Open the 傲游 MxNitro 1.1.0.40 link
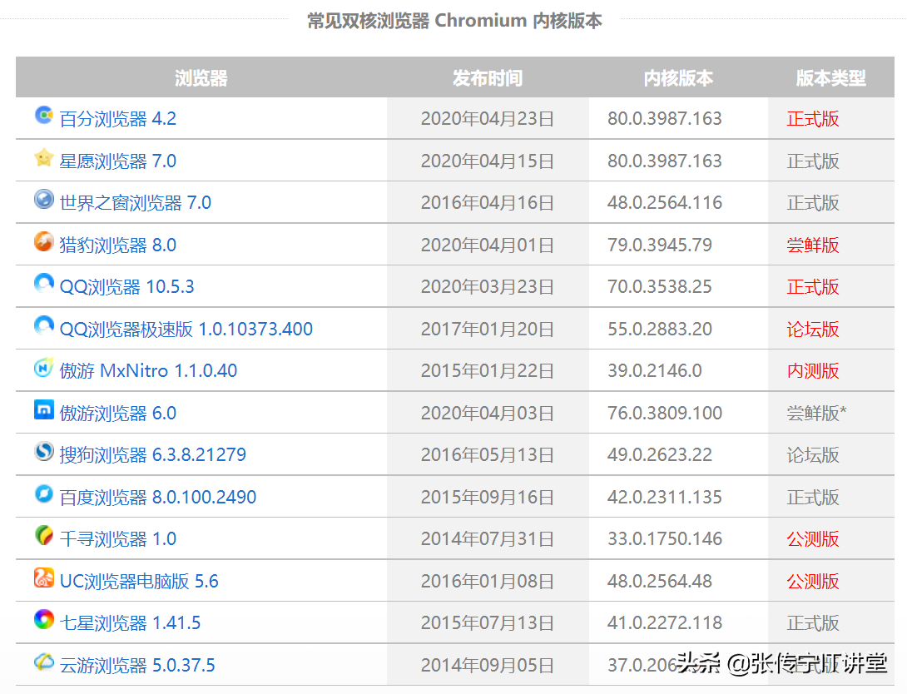Screen dimensions: 907x694 148,370
